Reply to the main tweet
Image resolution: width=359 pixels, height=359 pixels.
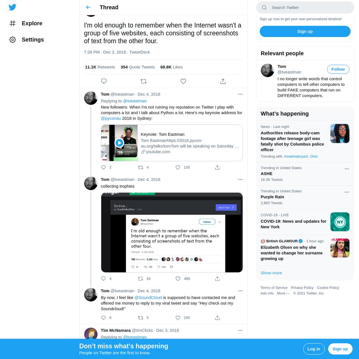[x=104, y=81]
